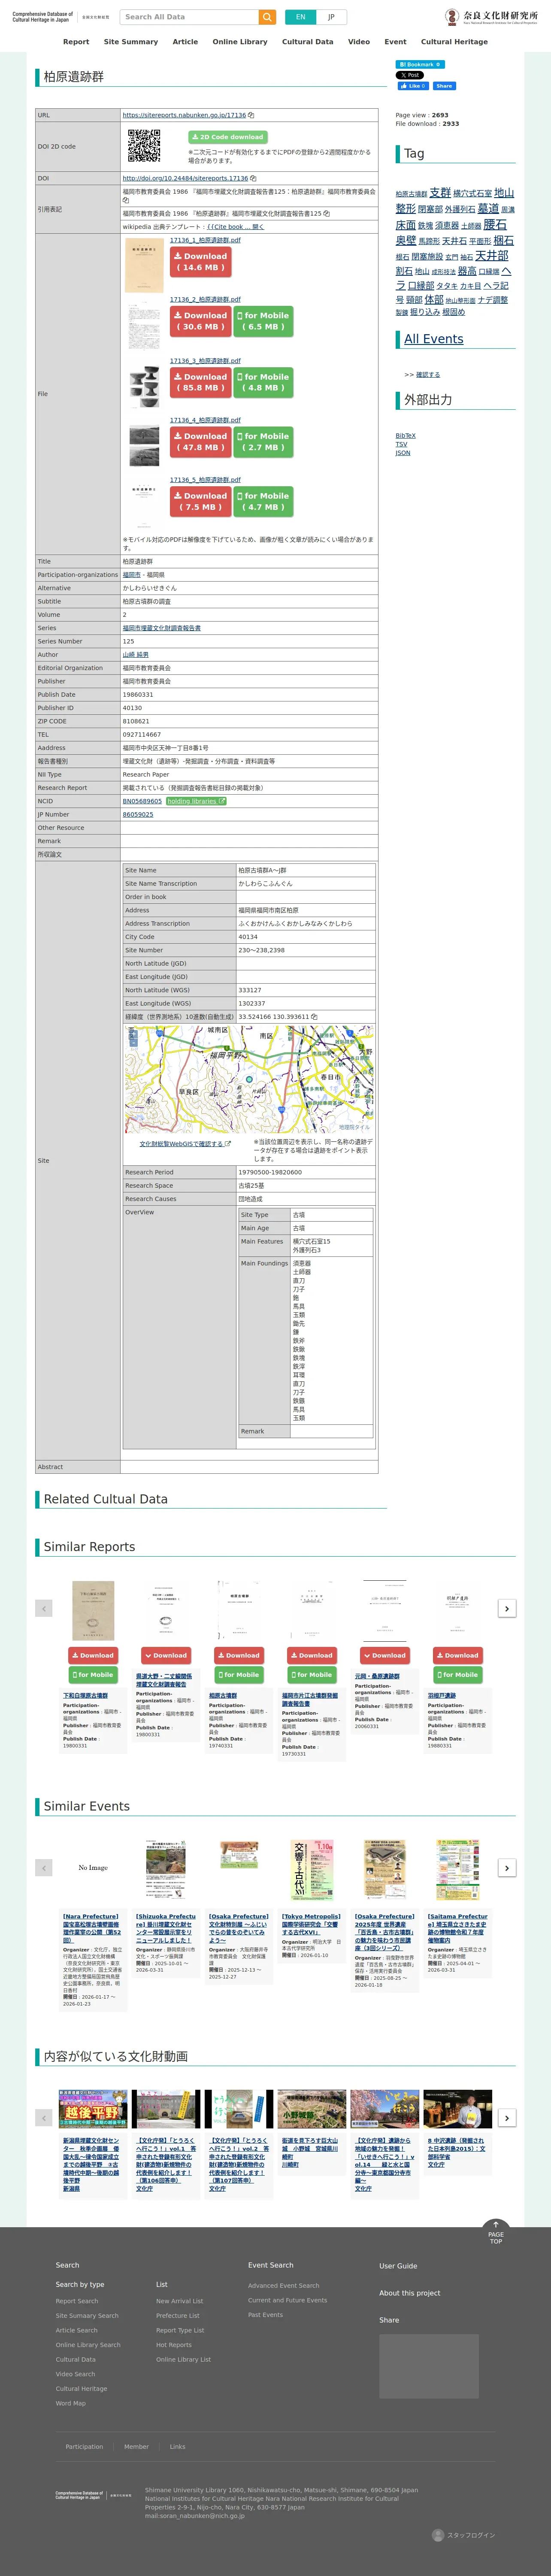Open the Cultural Heritage menu item
This screenshot has height=2576, width=551.
(x=454, y=42)
